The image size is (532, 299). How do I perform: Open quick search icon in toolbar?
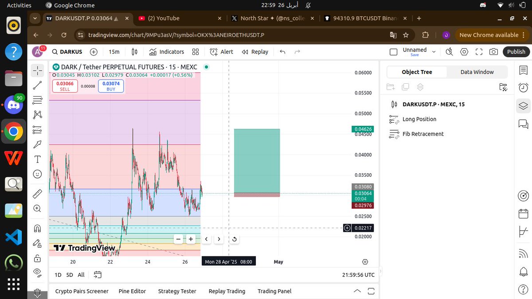point(449,52)
